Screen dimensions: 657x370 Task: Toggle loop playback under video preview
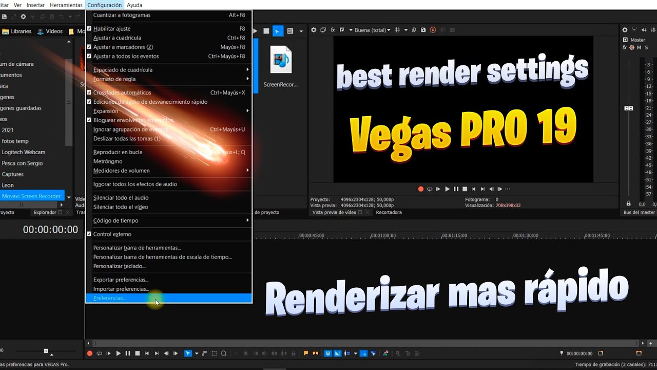(430, 189)
